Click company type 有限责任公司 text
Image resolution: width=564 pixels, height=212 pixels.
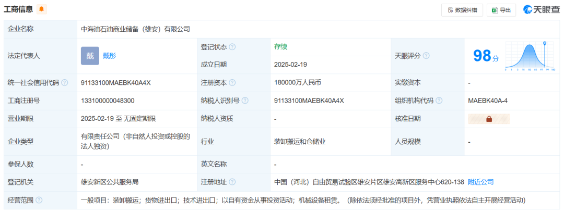135,142
